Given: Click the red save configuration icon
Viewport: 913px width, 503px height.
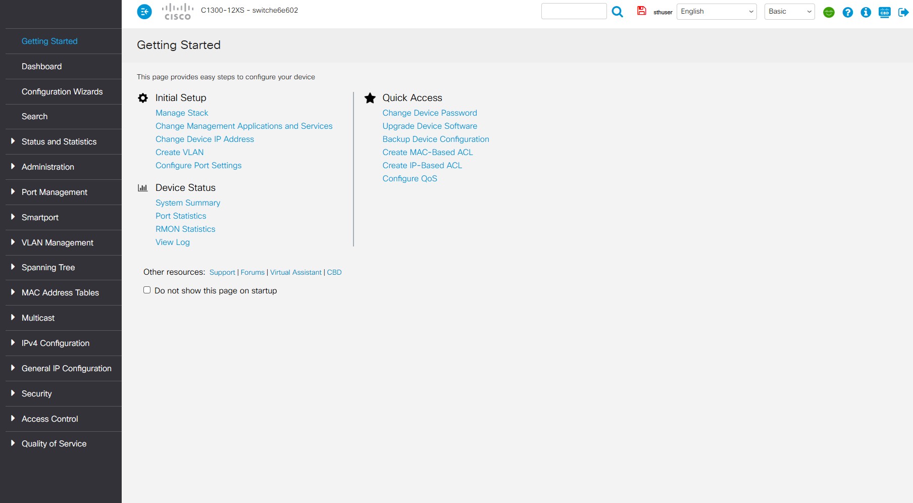Looking at the screenshot, I should click(x=641, y=11).
